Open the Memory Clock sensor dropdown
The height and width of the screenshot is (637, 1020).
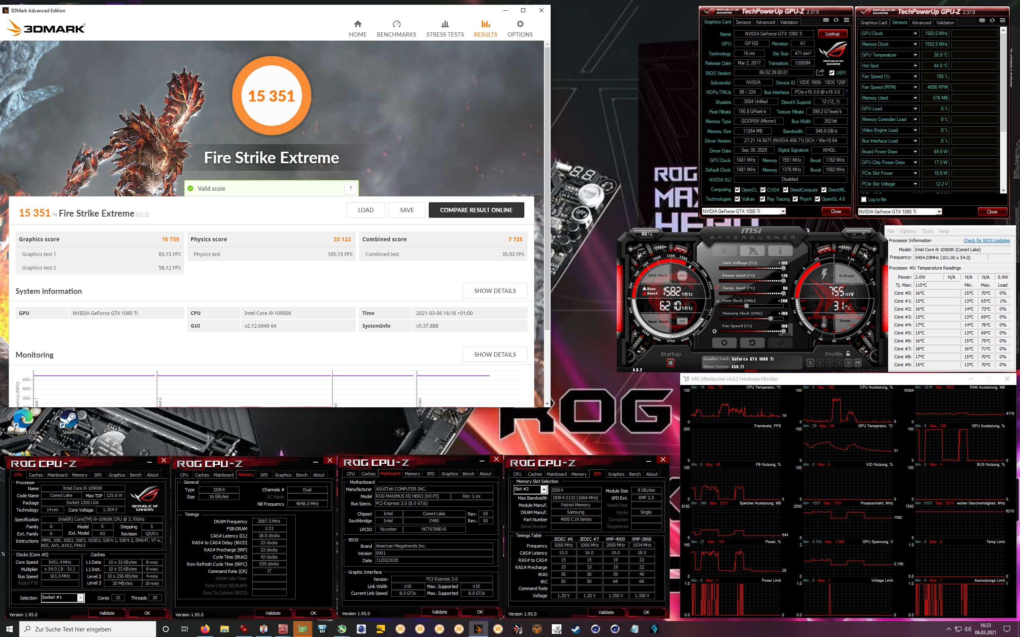[x=915, y=44]
